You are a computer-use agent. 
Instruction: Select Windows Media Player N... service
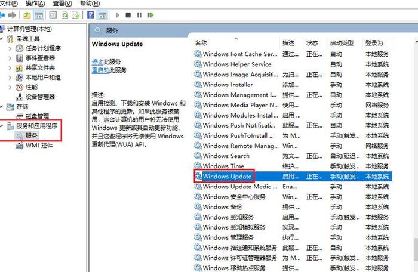click(293, 105)
